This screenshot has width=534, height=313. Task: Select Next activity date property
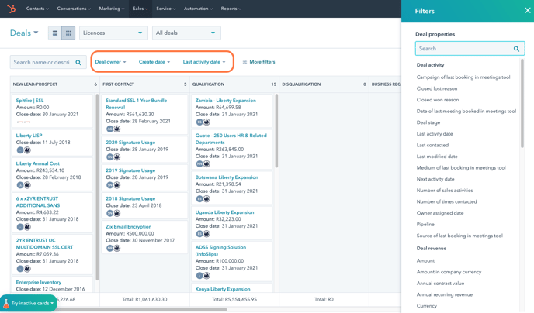(435, 179)
